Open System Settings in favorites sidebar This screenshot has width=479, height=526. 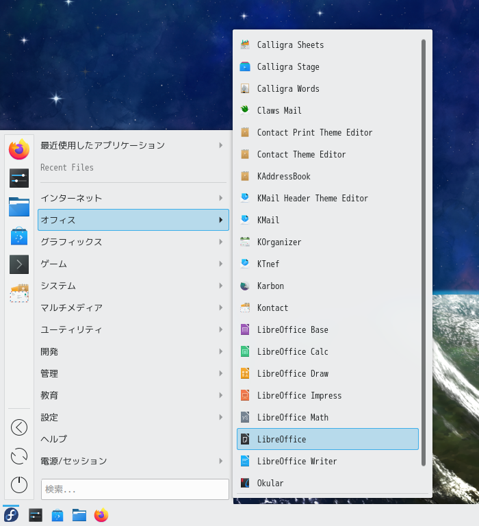(x=19, y=178)
